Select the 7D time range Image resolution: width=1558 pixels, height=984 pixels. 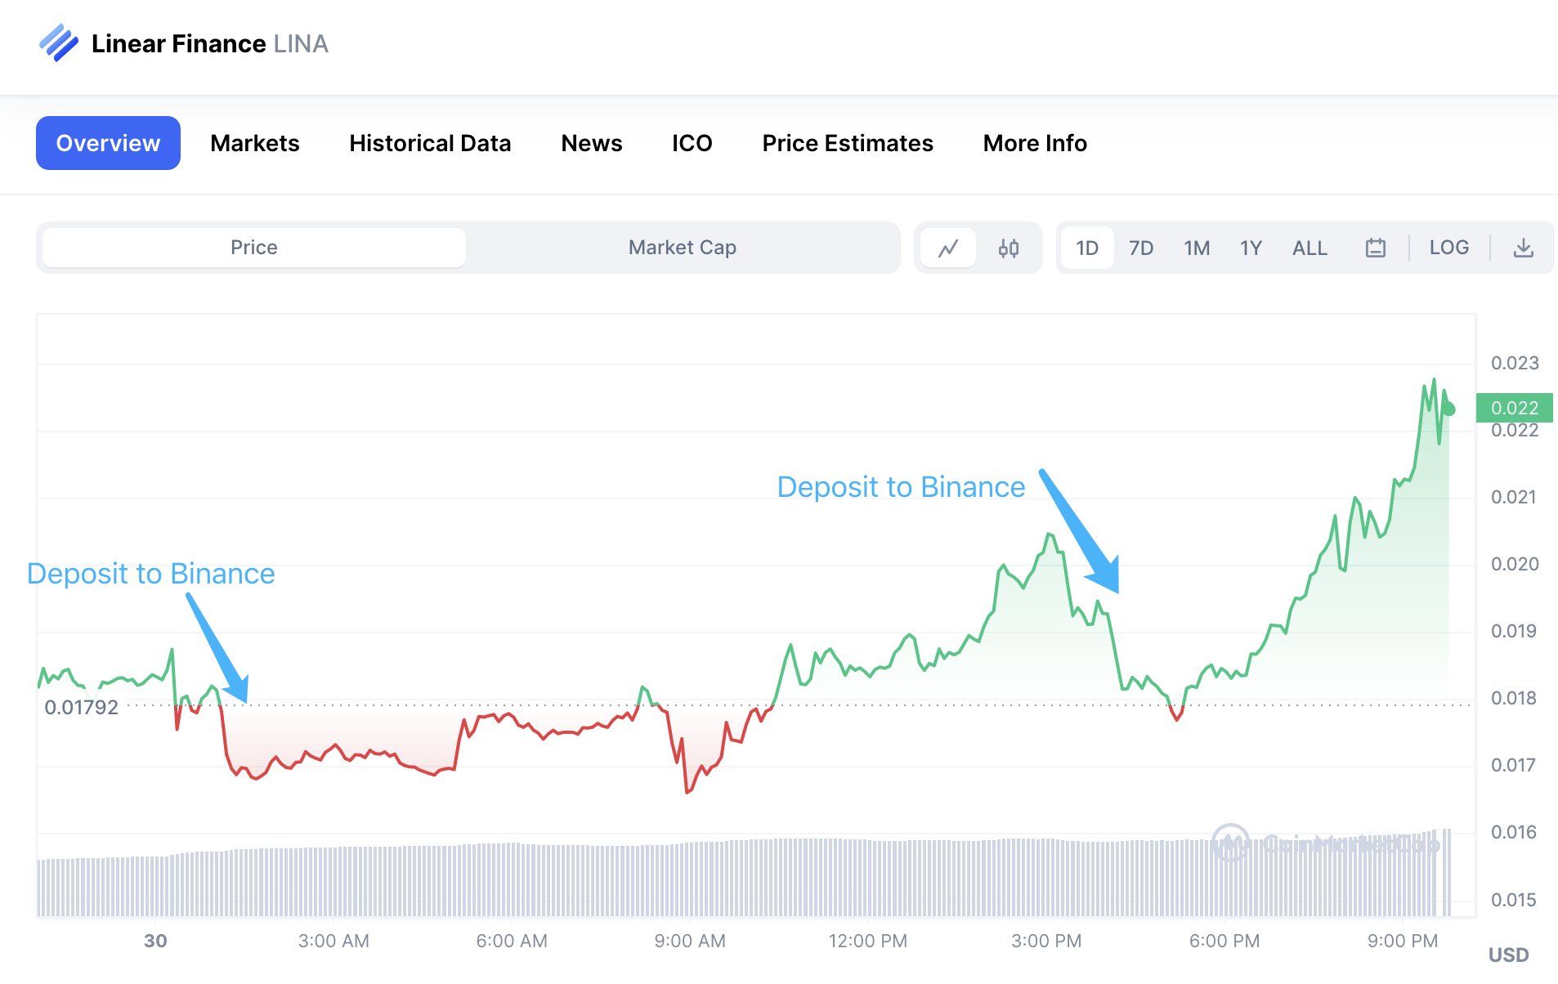point(1140,248)
